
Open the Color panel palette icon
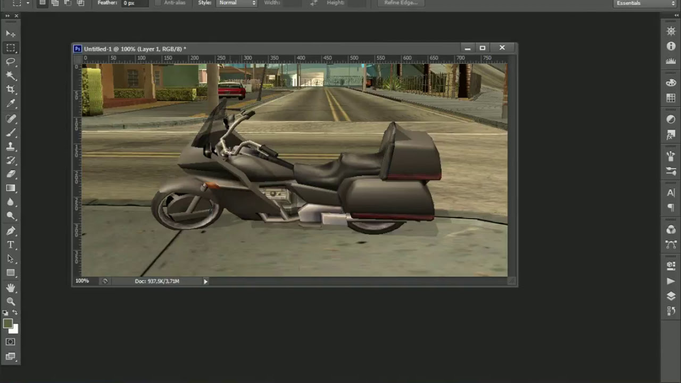[671, 83]
